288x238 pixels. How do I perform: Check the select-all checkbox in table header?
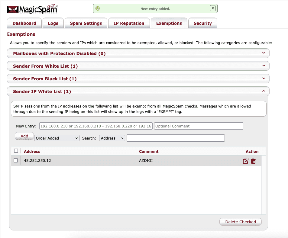[16, 151]
